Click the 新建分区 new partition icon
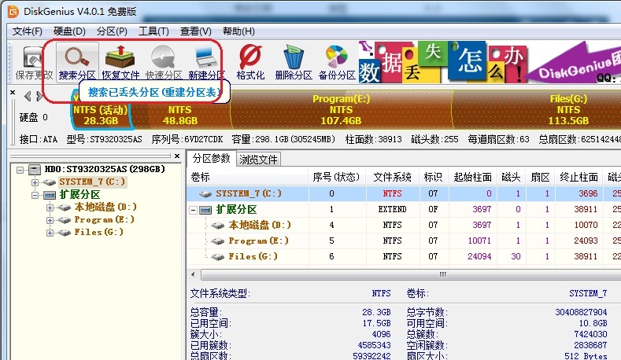 pos(207,63)
